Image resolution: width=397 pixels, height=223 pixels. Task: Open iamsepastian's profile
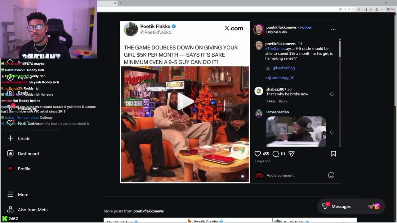click(277, 112)
